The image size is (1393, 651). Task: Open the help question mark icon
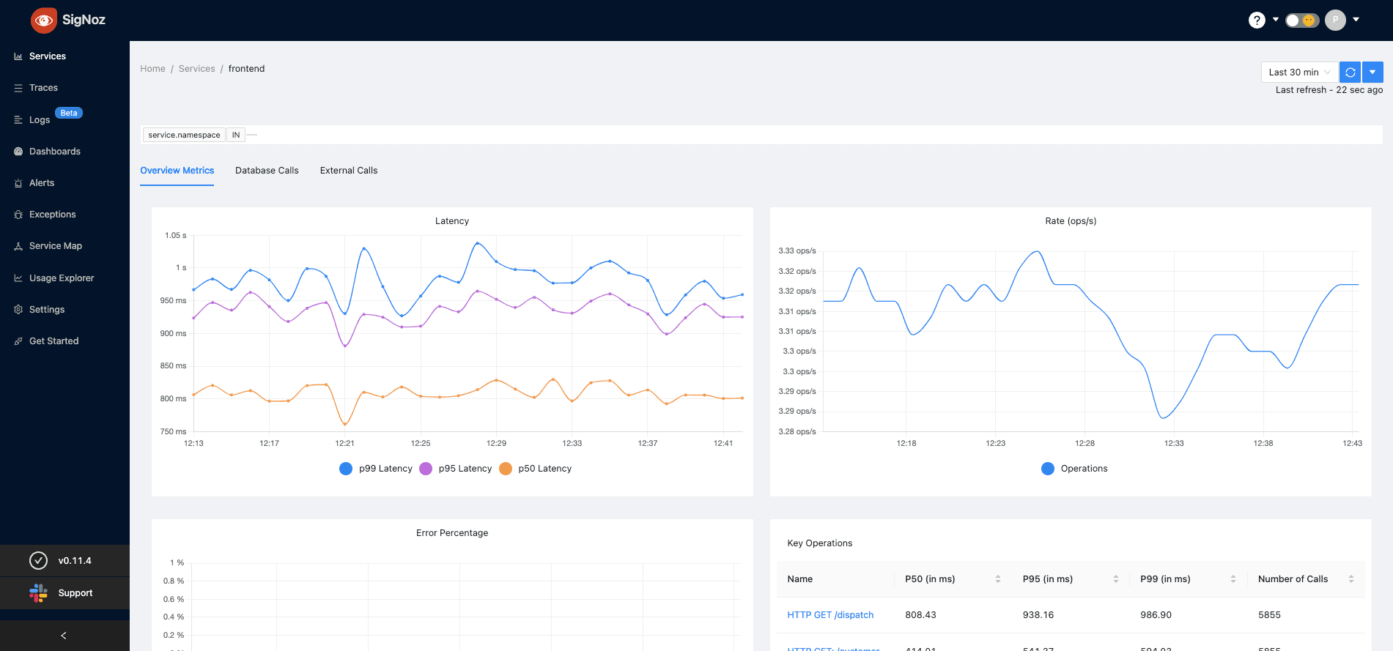[1257, 21]
